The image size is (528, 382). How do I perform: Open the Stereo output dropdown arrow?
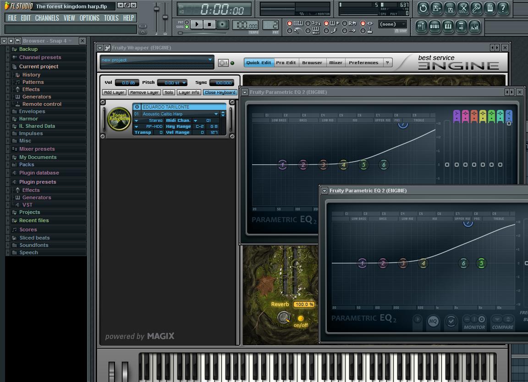pos(137,120)
